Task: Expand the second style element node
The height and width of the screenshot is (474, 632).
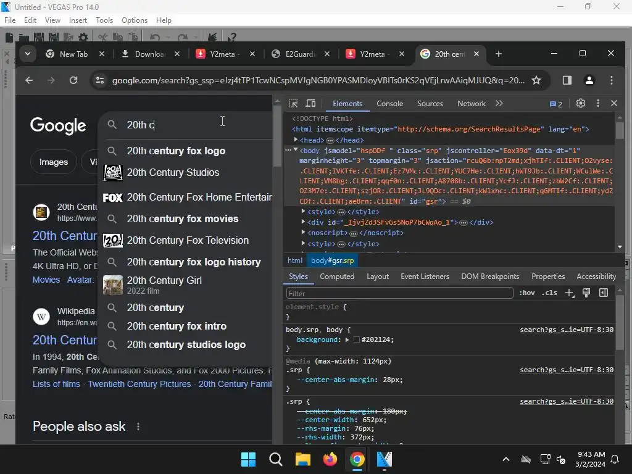Action: pos(303,243)
